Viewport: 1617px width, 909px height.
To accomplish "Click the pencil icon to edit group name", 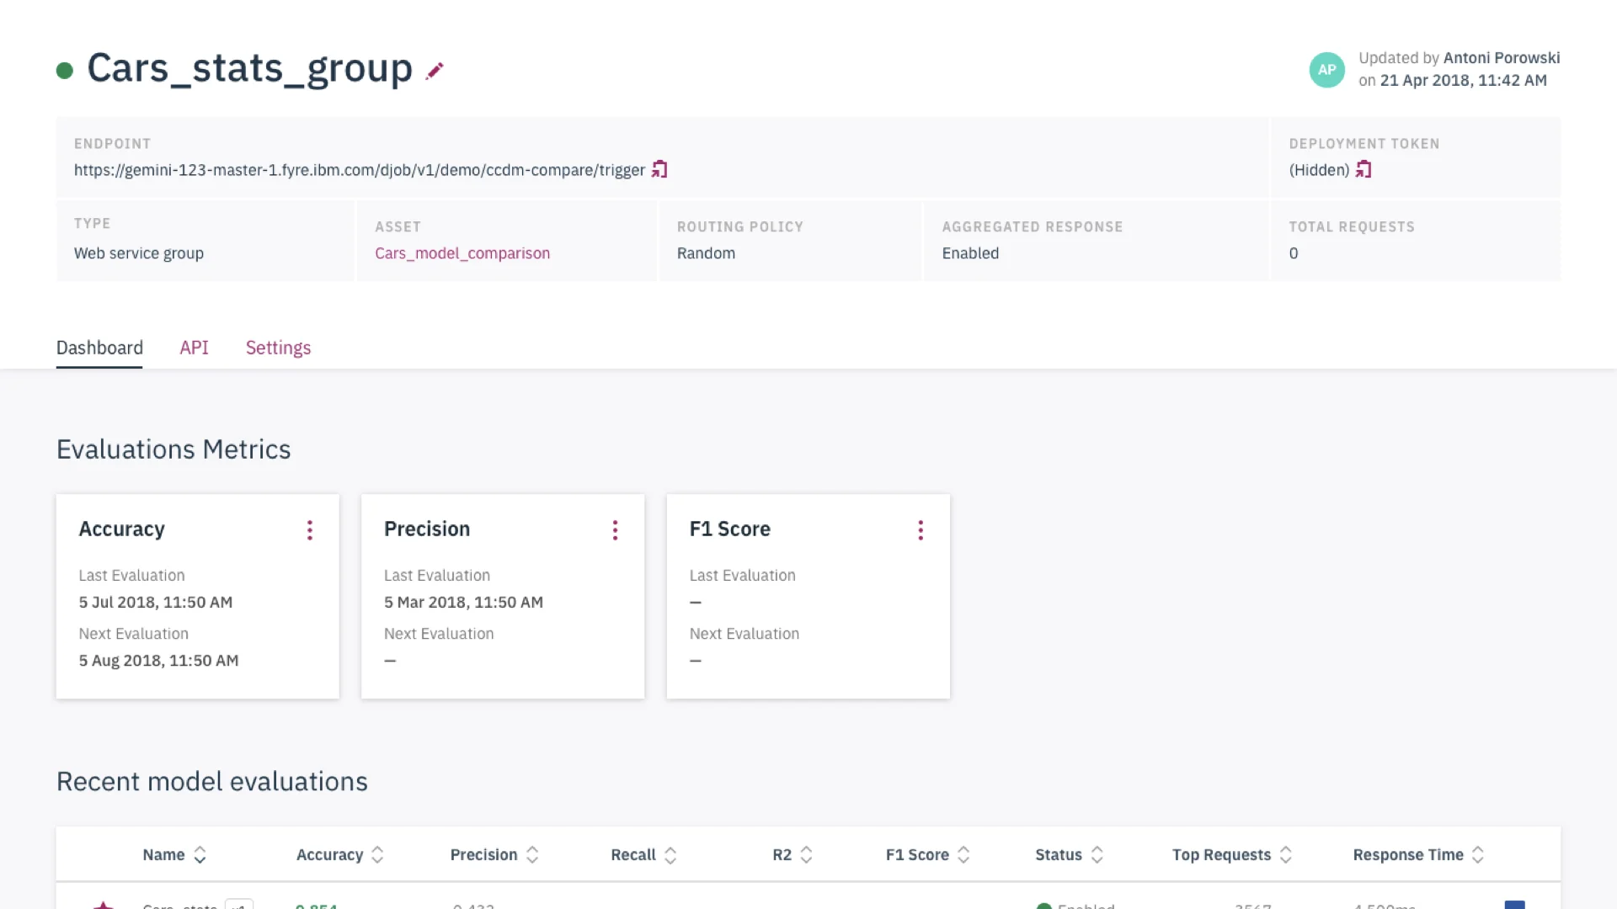I will (x=435, y=71).
